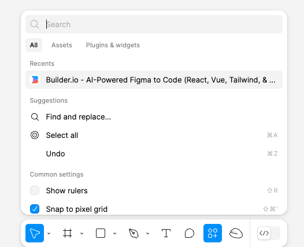This screenshot has height=247, width=304.
Task: Select the Text tool
Action: point(166,233)
